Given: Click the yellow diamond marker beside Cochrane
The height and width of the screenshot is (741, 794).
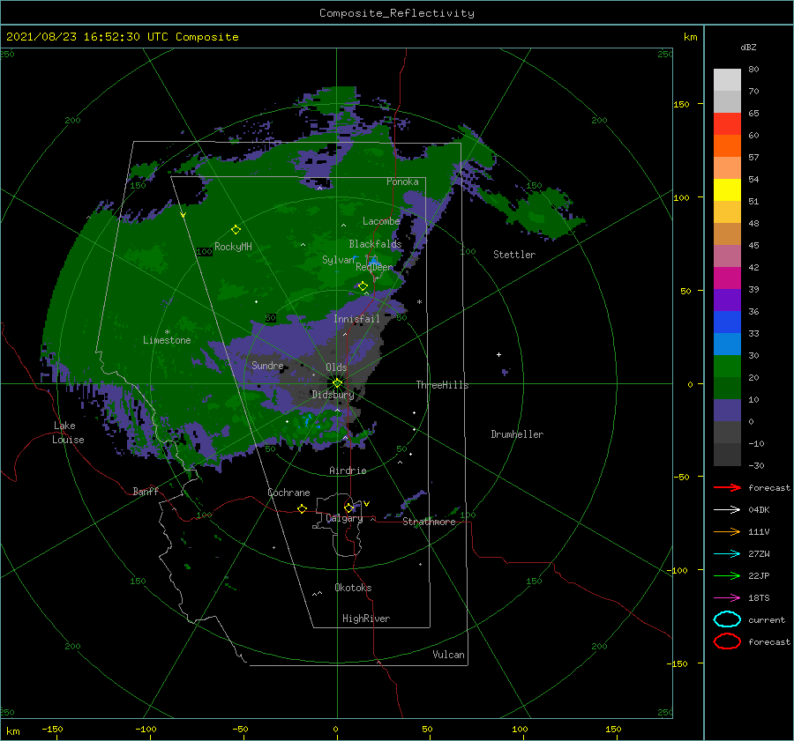Looking at the screenshot, I should (x=302, y=508).
